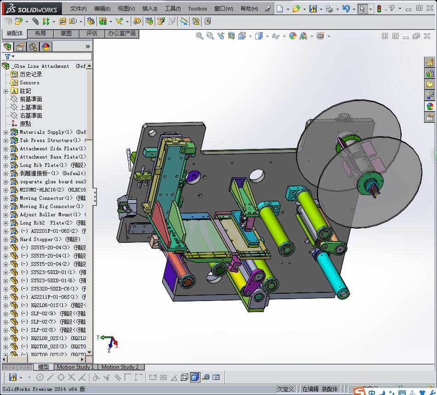Click the Reference Geometry icon

119,21
